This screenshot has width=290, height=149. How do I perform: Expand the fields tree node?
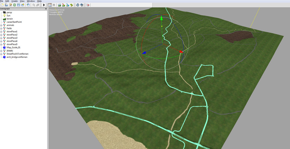tap(1, 28)
